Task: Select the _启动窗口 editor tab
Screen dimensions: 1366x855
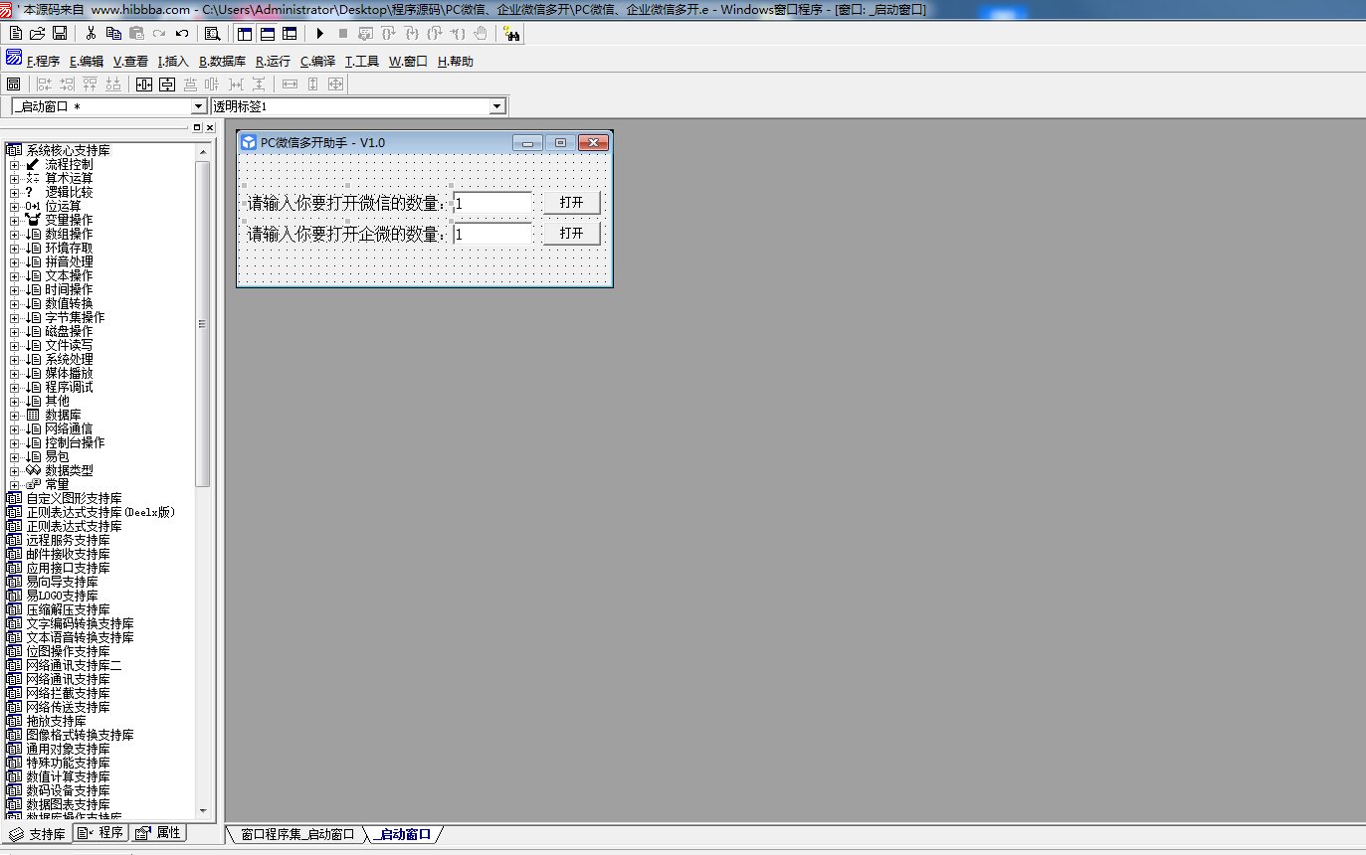Action: tap(405, 835)
